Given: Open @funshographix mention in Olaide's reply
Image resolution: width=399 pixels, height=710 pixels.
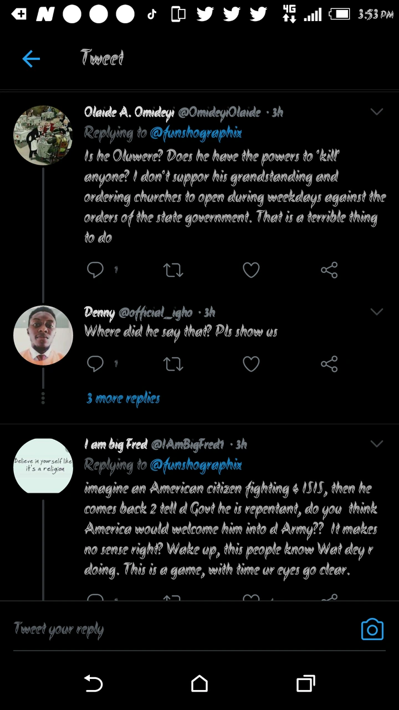Looking at the screenshot, I should pyautogui.click(x=196, y=133).
